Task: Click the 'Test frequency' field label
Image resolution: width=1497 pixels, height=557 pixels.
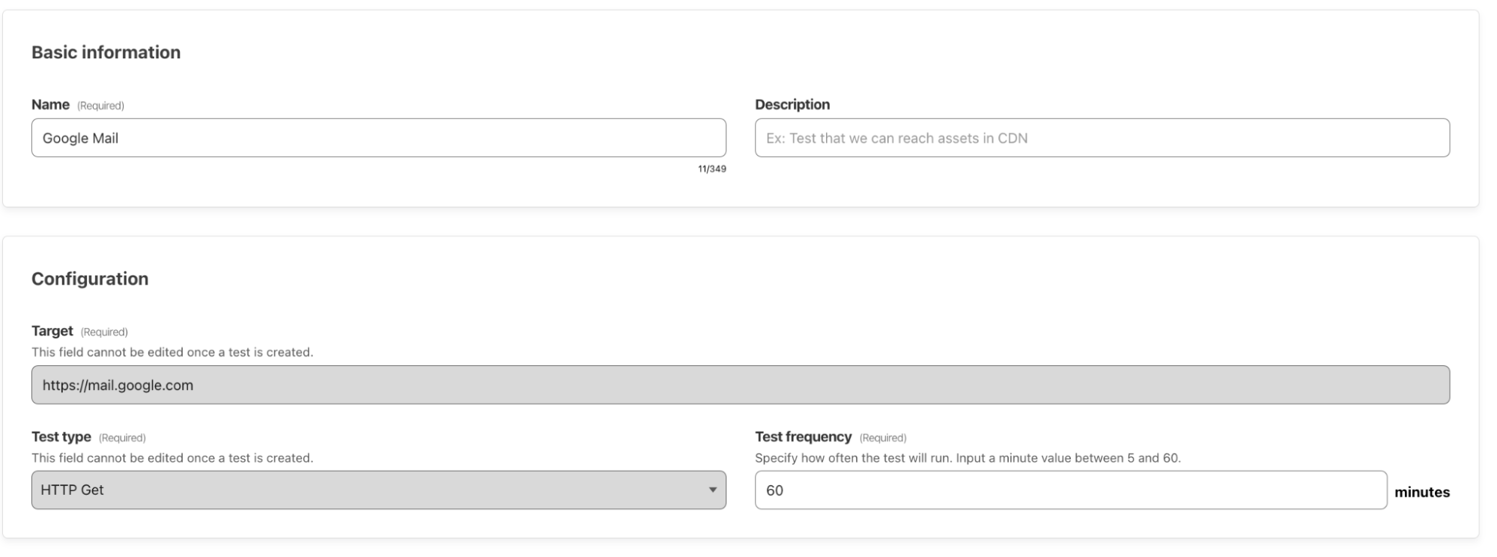Action: [803, 436]
